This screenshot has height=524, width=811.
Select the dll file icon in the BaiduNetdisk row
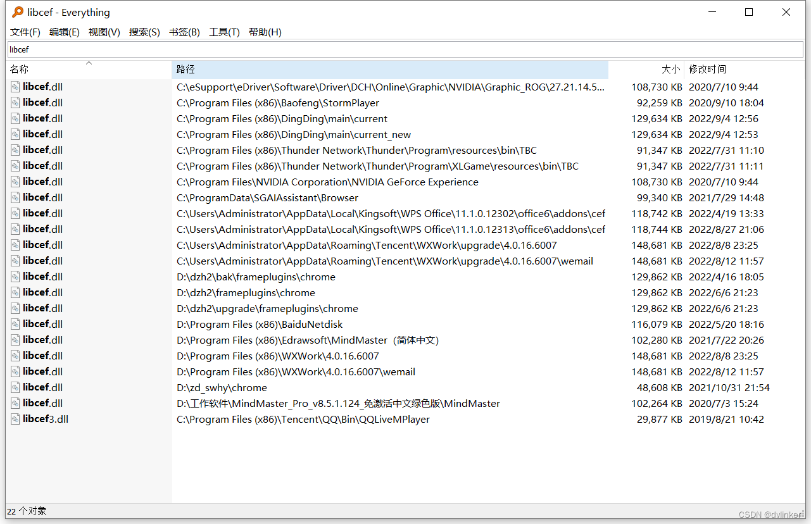click(x=15, y=324)
